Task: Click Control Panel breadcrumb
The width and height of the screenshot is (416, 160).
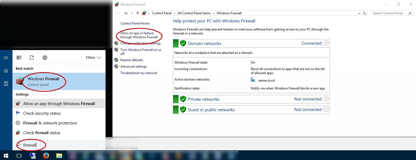Action: coord(162,13)
